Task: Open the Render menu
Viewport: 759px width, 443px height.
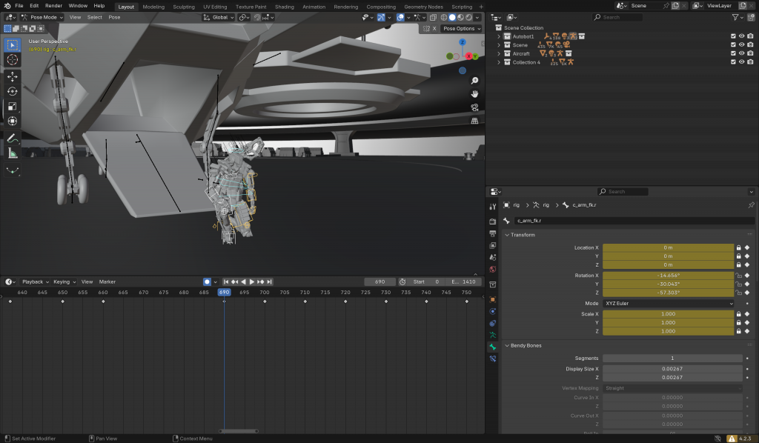Action: 53,6
